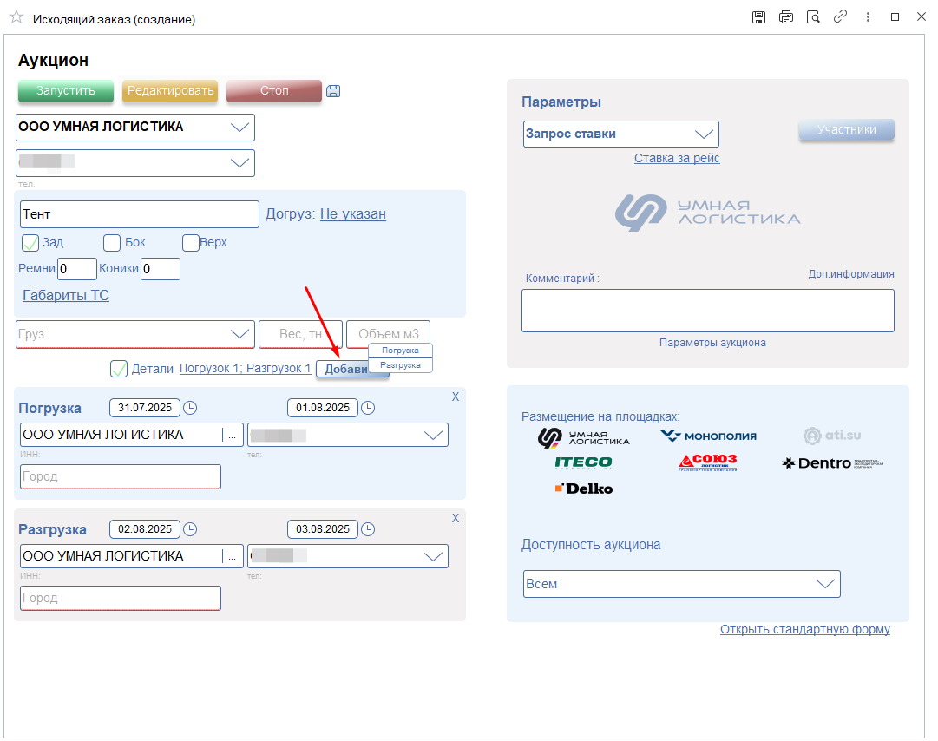Click the Тент vehicle type field

140,214
